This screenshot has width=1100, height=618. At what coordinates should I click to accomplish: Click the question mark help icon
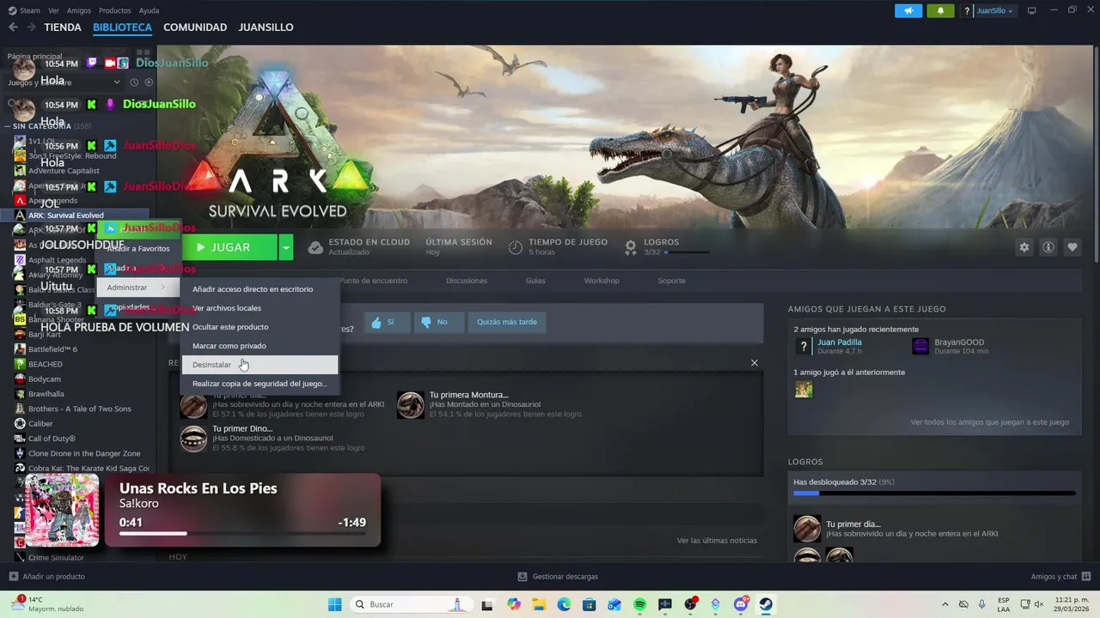[967, 10]
